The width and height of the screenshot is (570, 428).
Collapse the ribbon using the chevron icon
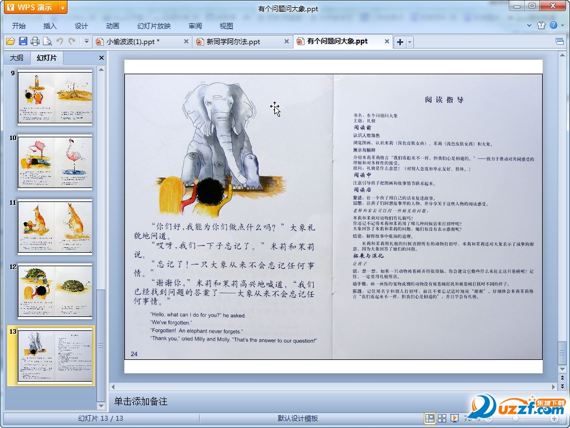(529, 26)
